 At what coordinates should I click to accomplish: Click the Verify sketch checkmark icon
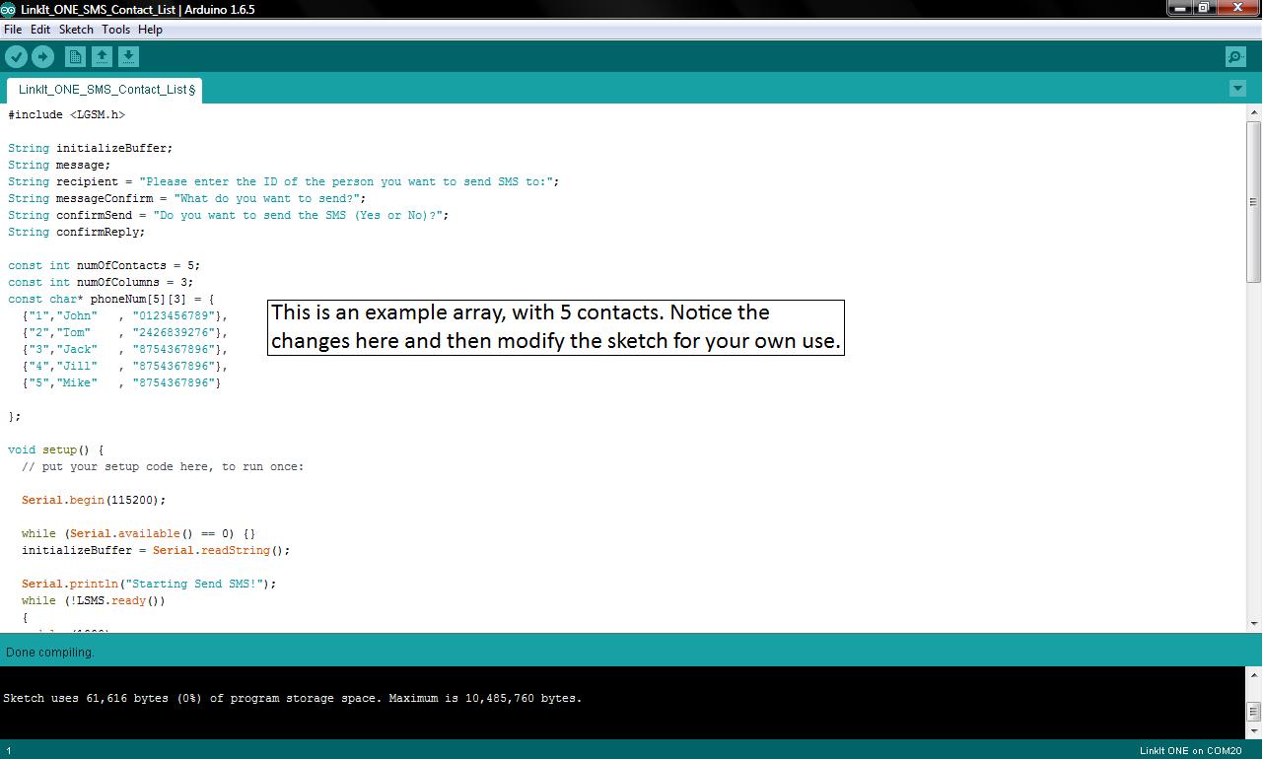click(x=17, y=57)
